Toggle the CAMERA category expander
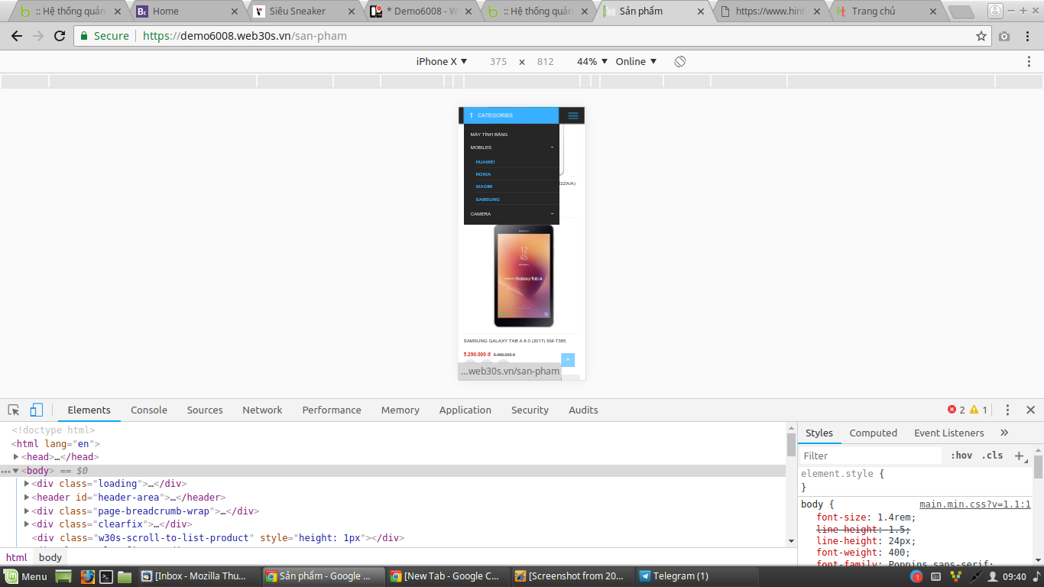The width and height of the screenshot is (1044, 587). [x=552, y=214]
